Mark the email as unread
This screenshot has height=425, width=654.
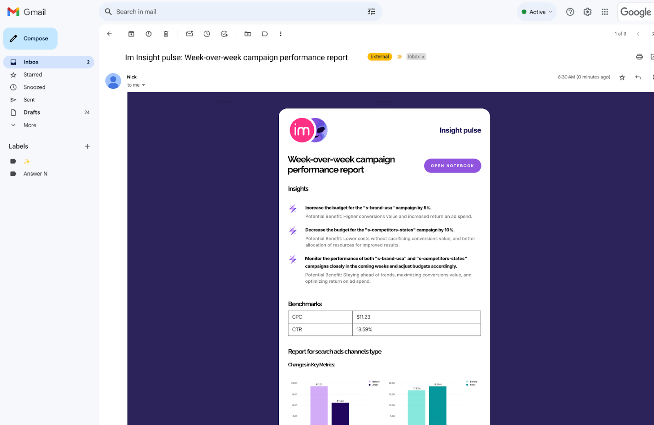(x=190, y=34)
